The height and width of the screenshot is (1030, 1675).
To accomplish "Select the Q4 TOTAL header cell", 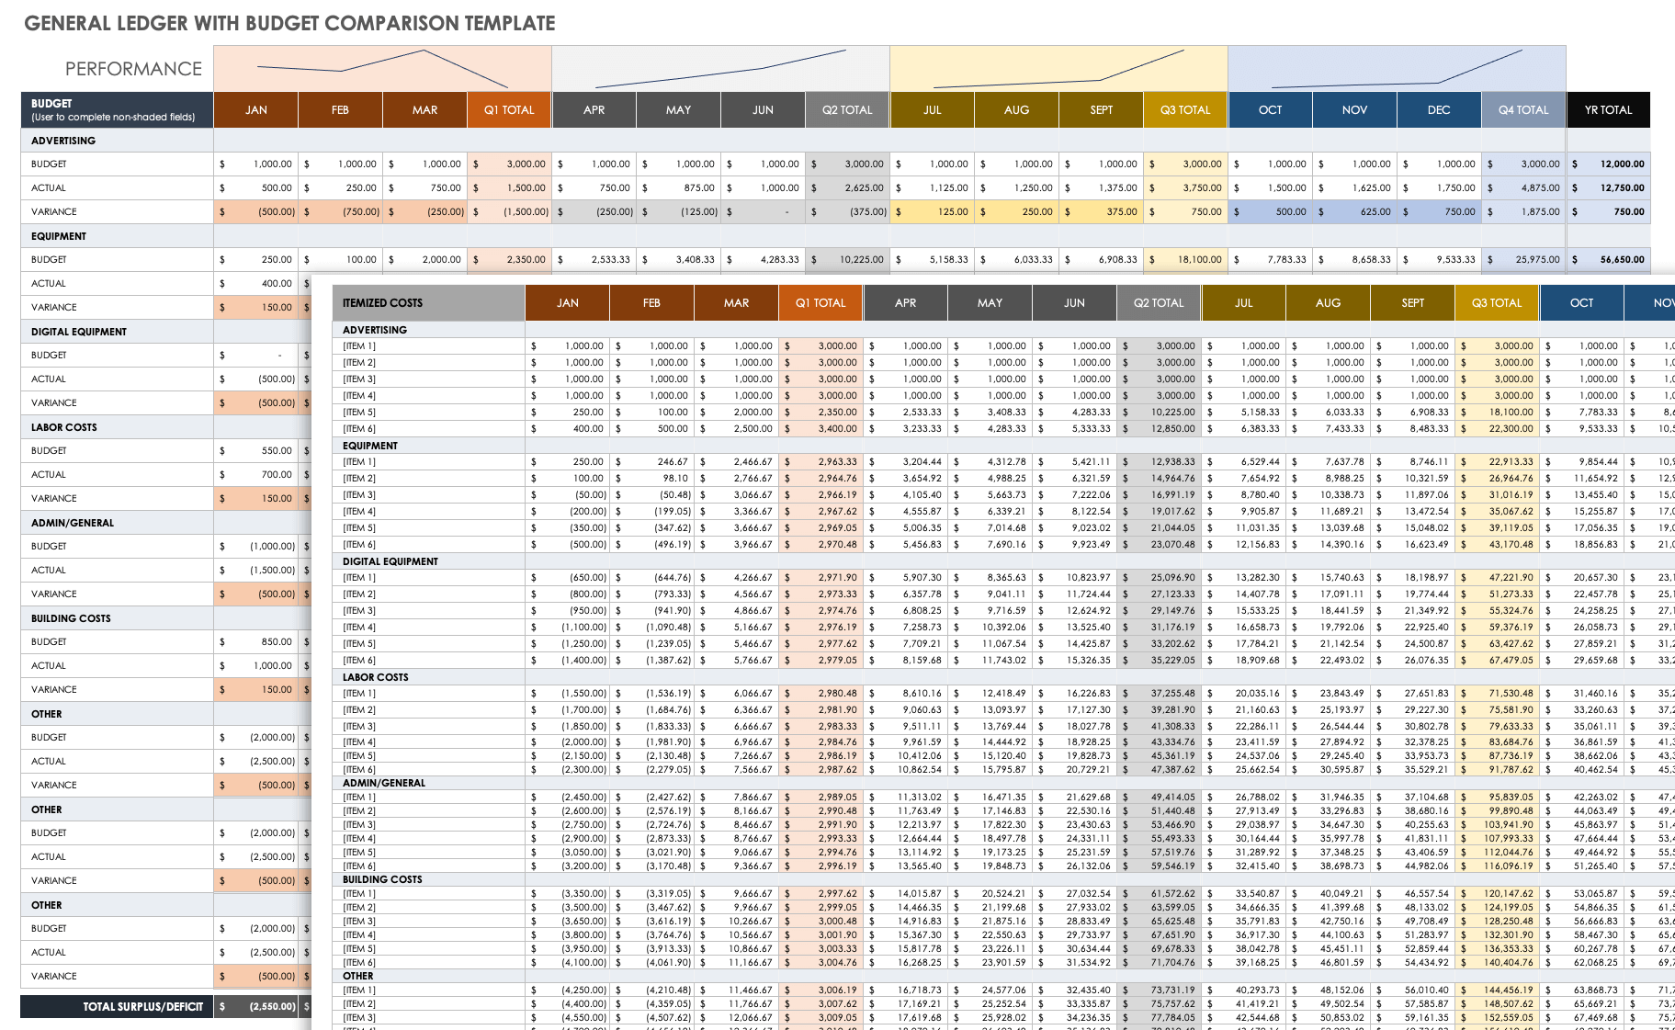I will (x=1523, y=109).
